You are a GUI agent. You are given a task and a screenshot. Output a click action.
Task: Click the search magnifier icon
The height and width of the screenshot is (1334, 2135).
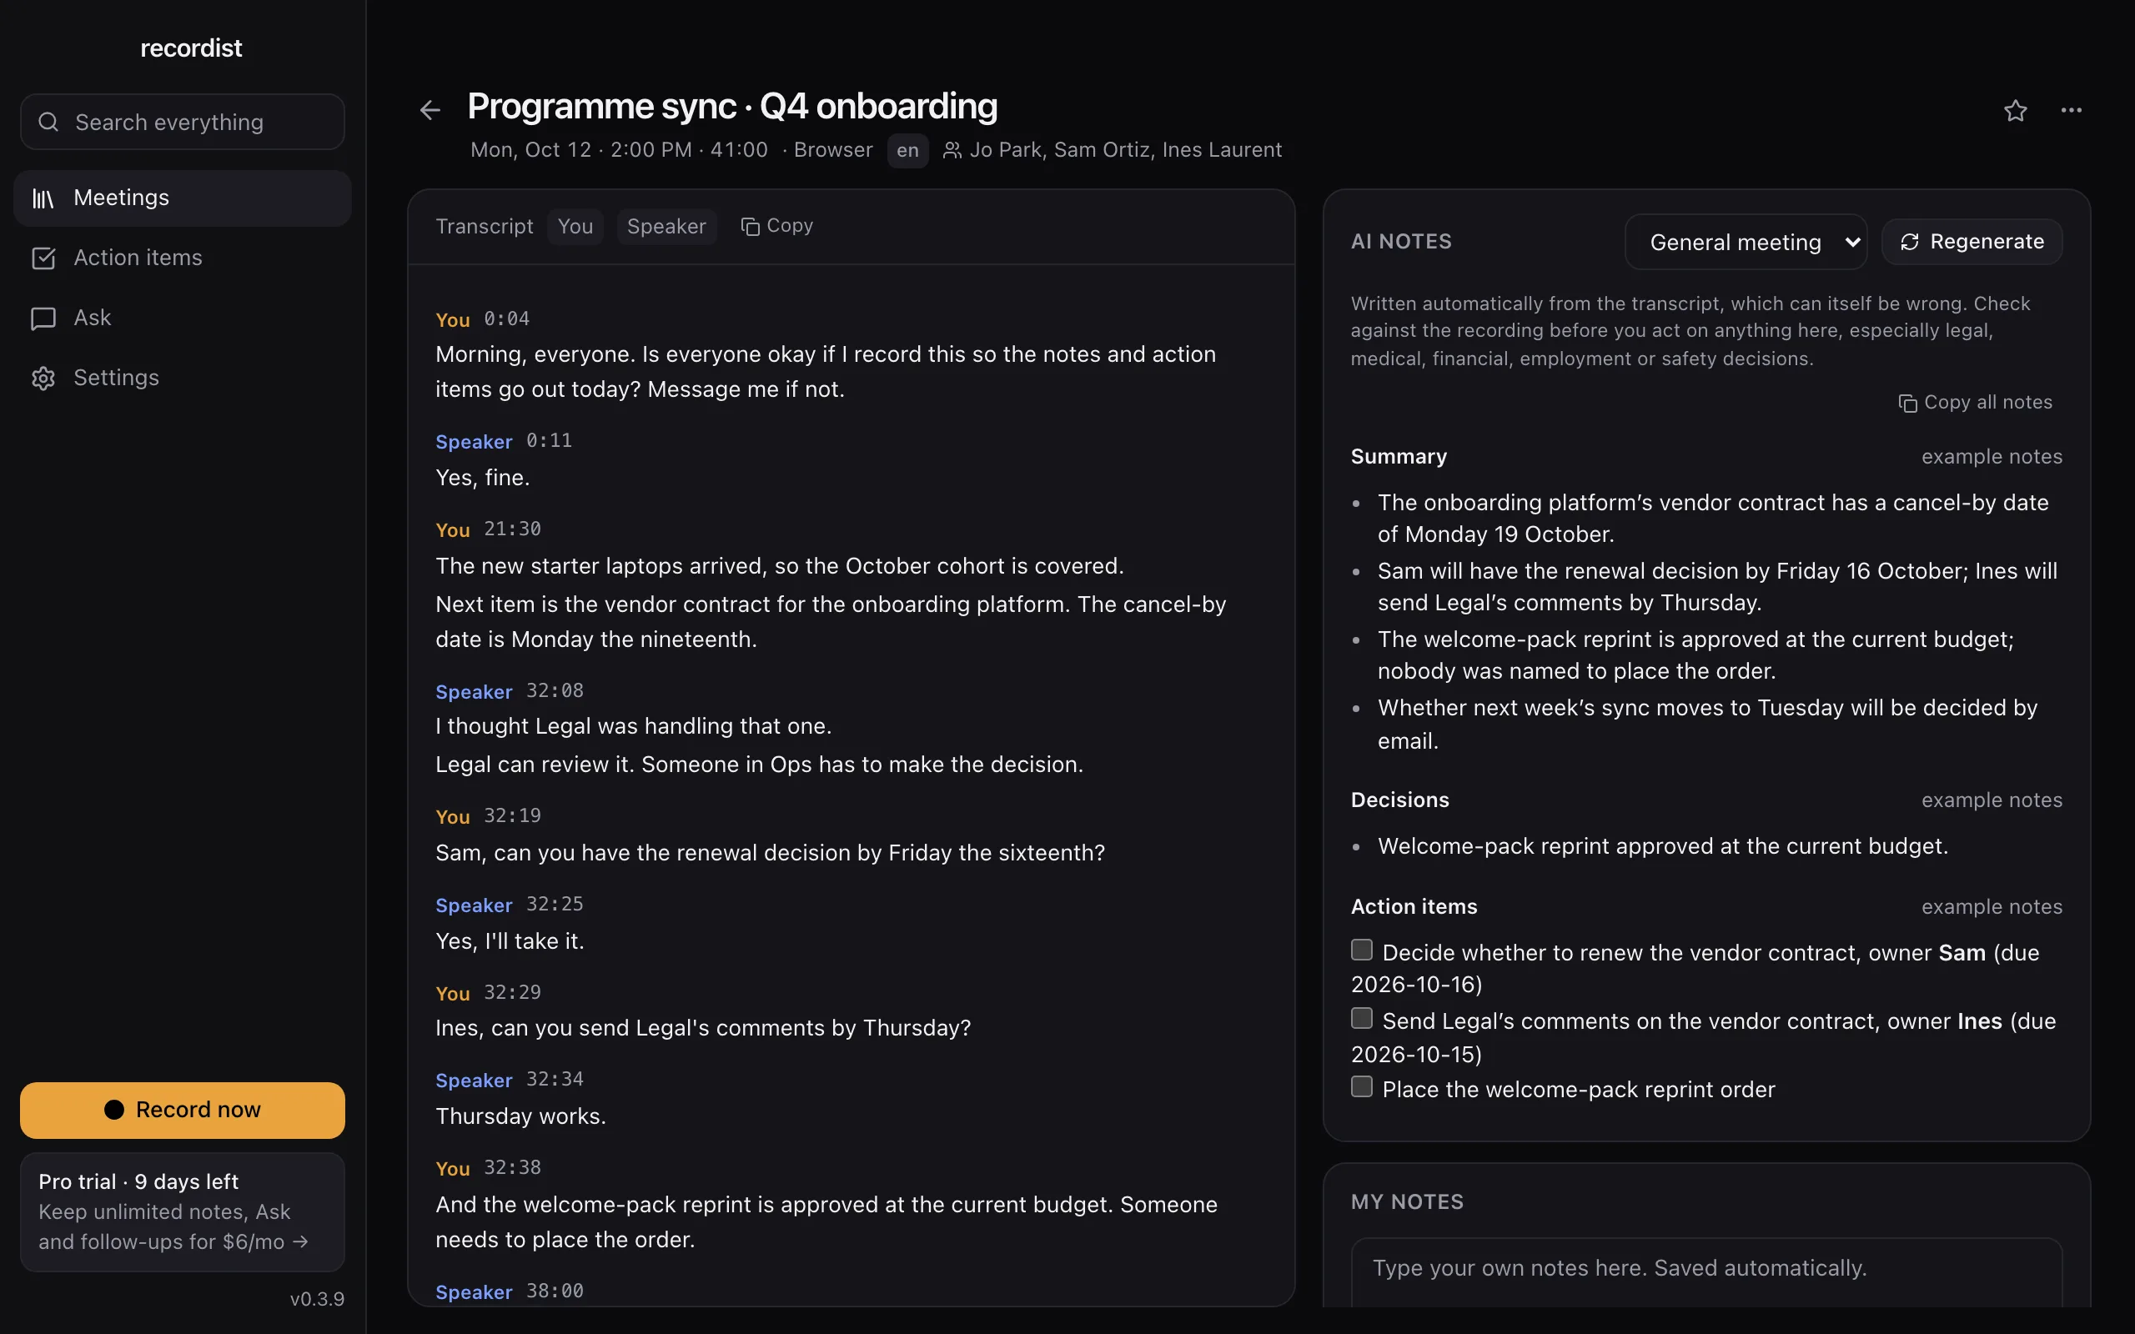[x=48, y=122]
